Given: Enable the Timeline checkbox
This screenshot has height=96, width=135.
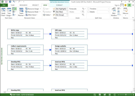Looking at the screenshot, I should pyautogui.click(x=88, y=9).
